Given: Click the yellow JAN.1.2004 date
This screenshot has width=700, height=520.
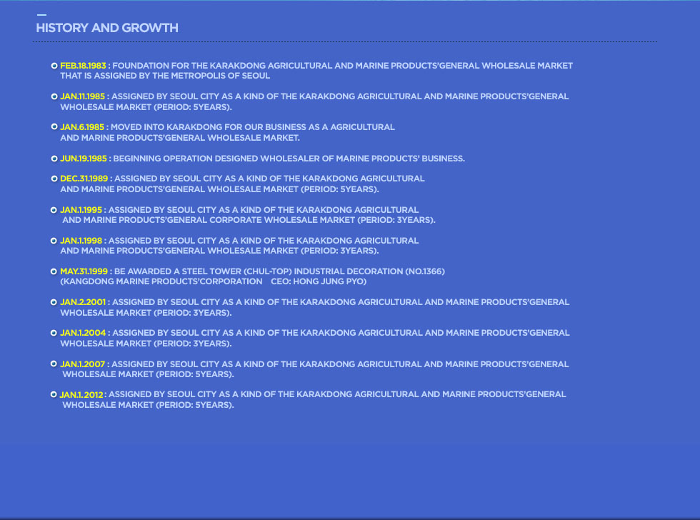Looking at the screenshot, I should click(83, 333).
